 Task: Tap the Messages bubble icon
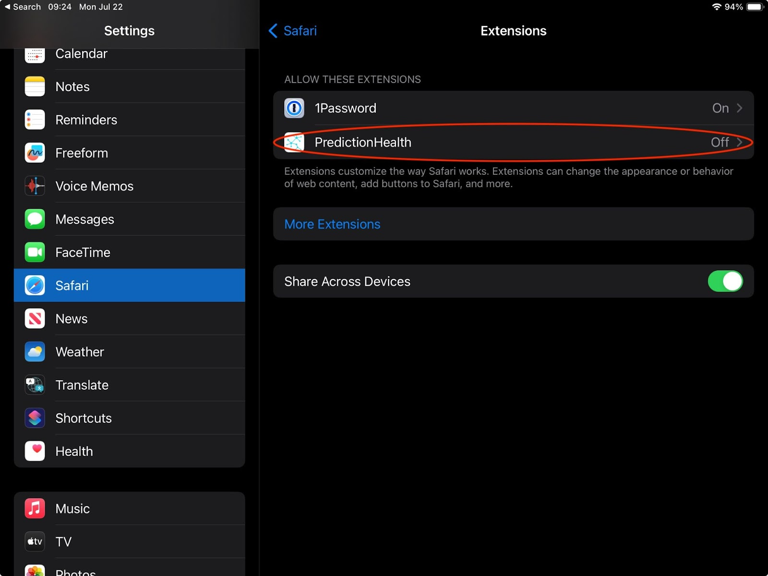click(x=35, y=219)
